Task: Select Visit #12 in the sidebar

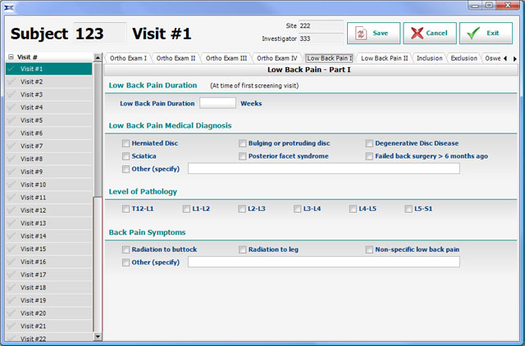Action: 33,210
